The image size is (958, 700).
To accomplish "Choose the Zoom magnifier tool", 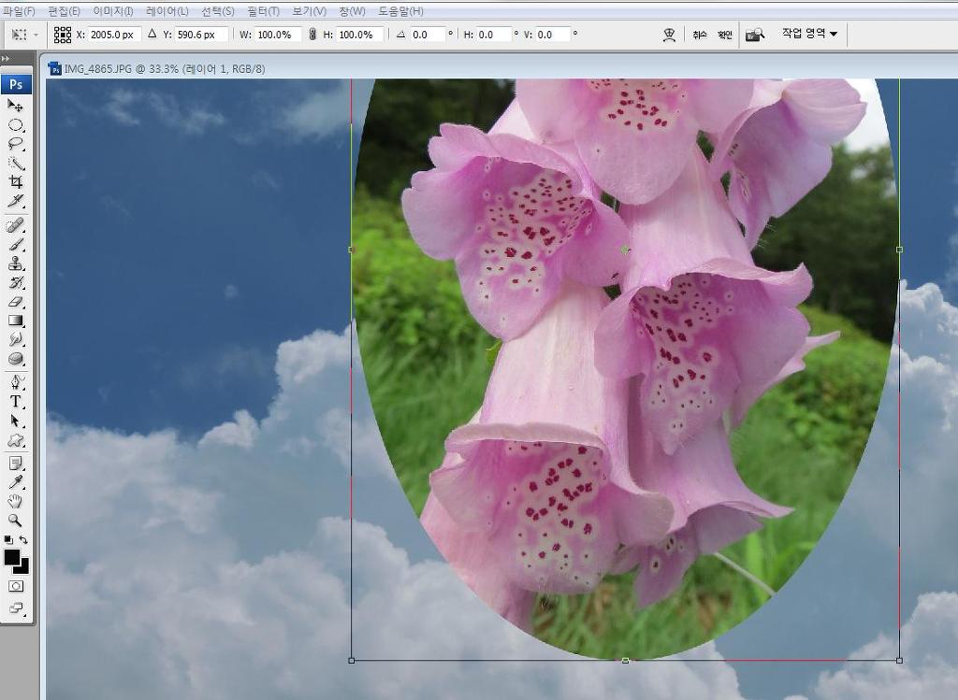I will point(15,521).
